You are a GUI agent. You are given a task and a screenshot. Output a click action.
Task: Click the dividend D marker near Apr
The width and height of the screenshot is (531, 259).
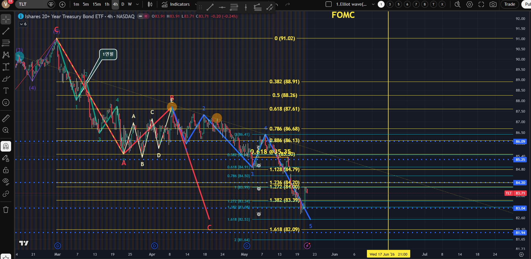click(x=154, y=246)
